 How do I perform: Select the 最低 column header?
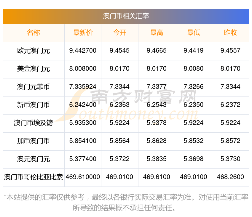pos(194,33)
